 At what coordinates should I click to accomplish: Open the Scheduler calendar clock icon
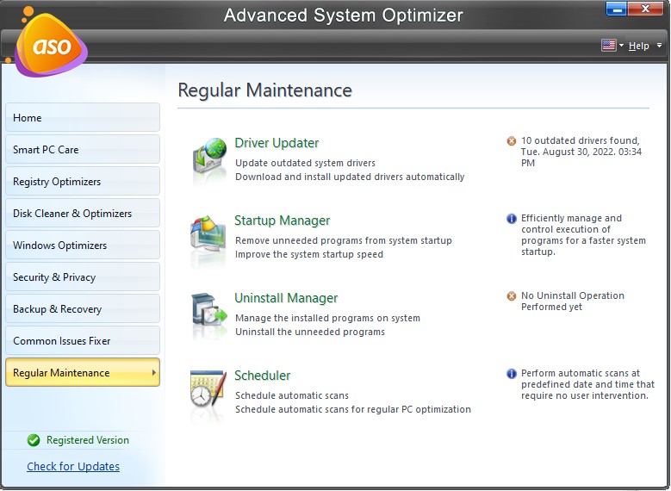click(x=208, y=388)
